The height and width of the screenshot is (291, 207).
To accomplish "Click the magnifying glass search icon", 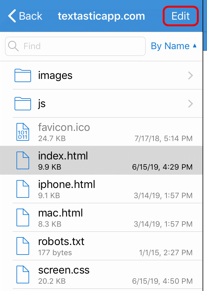I will 13,46.
